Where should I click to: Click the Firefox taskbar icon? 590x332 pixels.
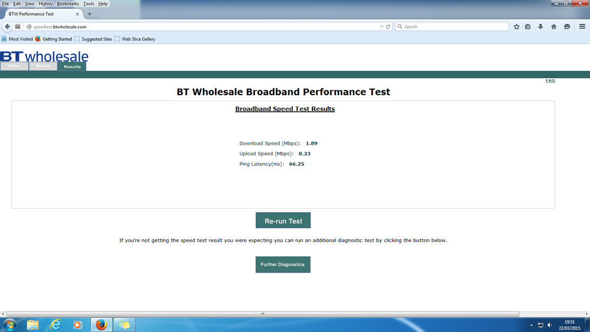(101, 324)
